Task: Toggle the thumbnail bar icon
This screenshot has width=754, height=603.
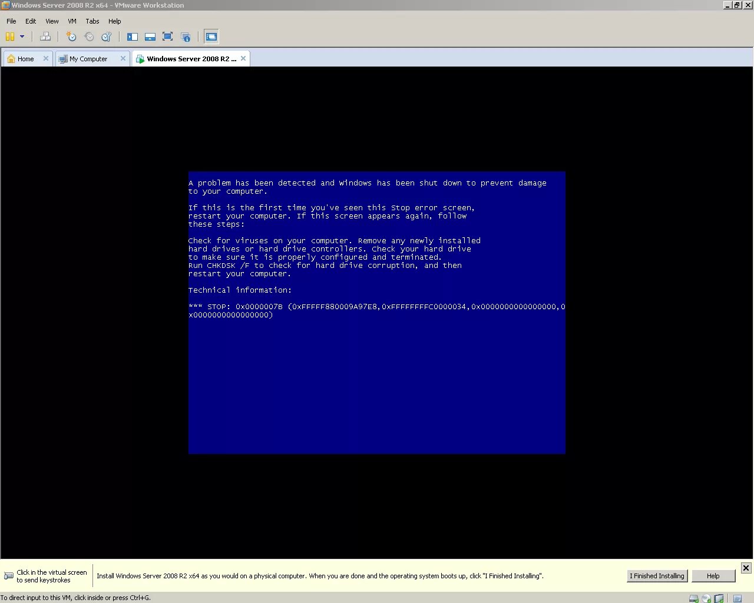Action: [x=150, y=37]
